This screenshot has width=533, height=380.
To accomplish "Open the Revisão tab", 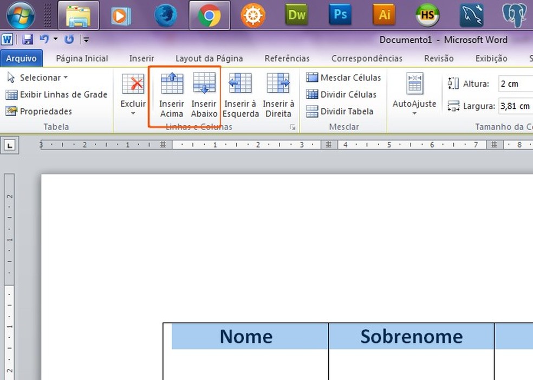I will click(439, 59).
